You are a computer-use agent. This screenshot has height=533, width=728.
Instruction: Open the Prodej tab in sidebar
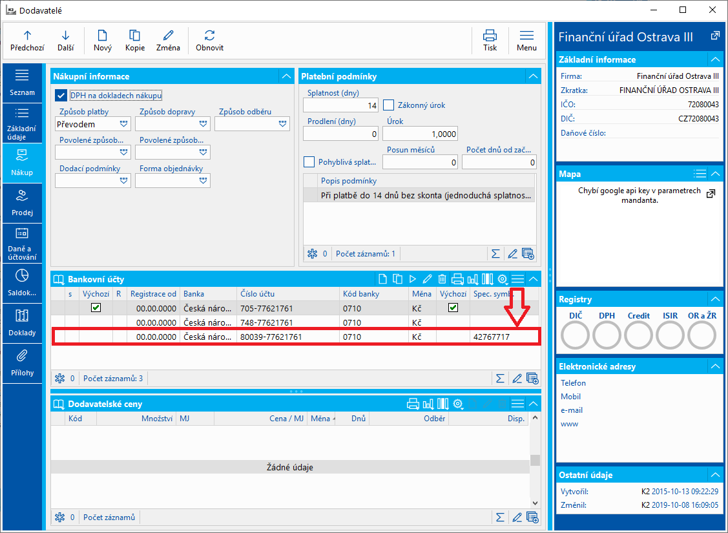22,203
